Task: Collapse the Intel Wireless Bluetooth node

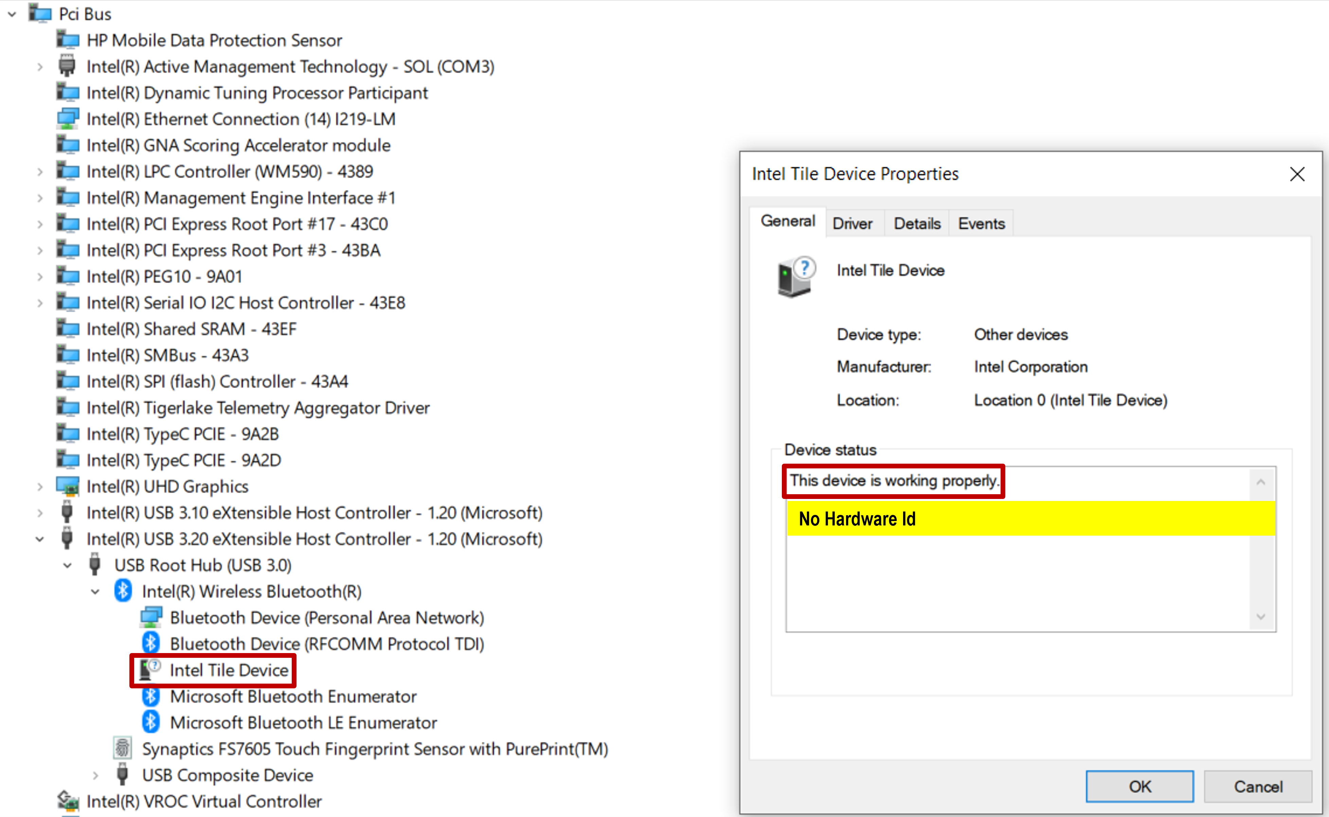Action: (x=95, y=592)
